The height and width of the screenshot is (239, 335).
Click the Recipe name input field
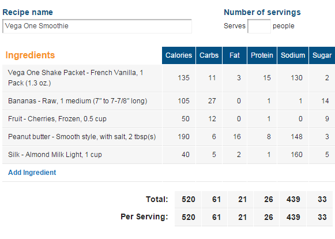(97, 26)
